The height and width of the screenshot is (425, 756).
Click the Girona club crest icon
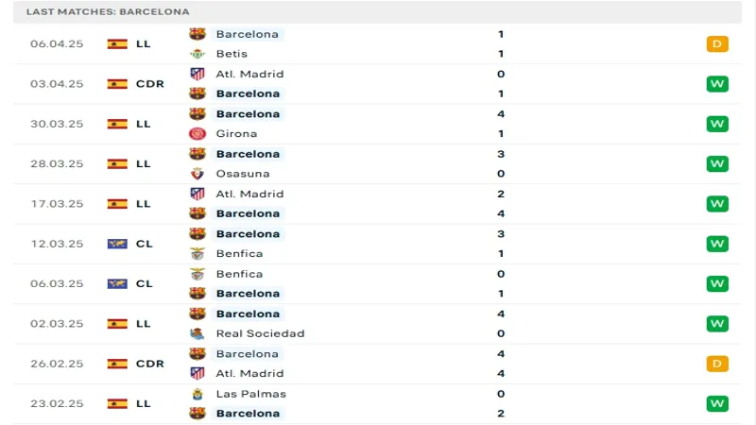198,134
